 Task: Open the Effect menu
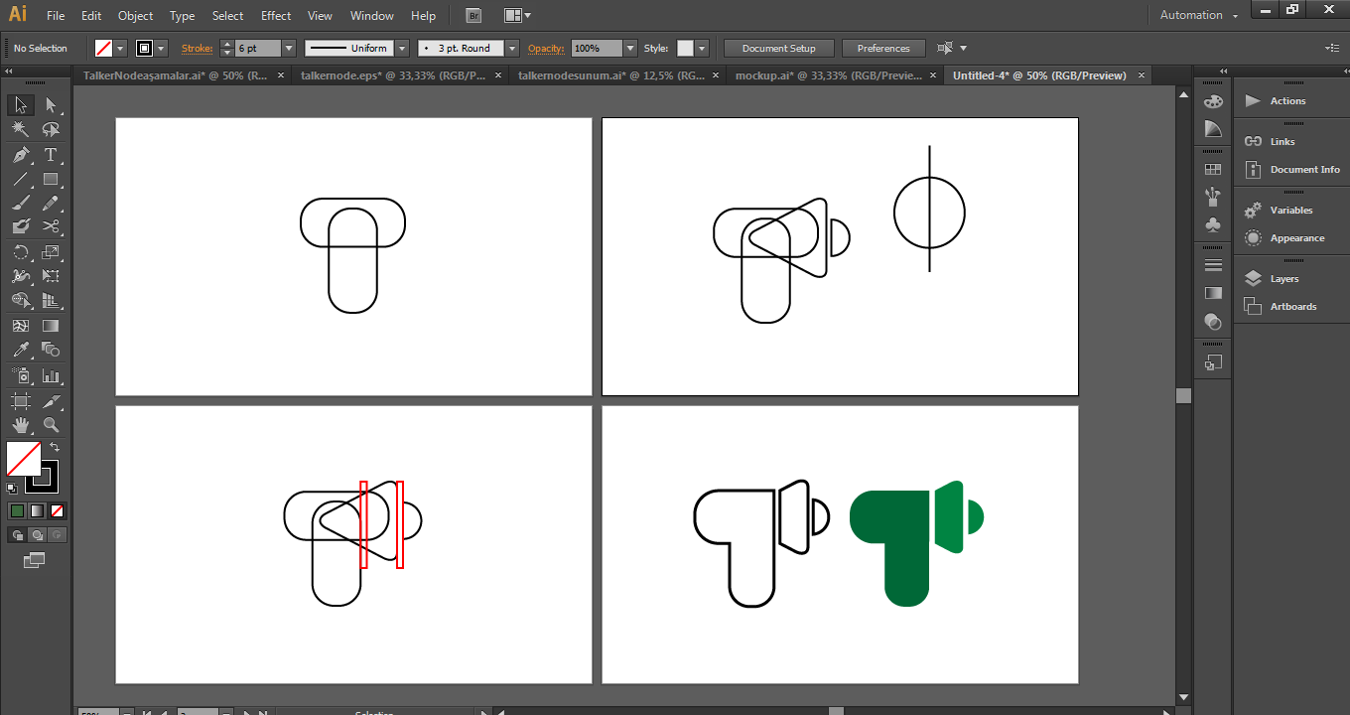point(276,15)
